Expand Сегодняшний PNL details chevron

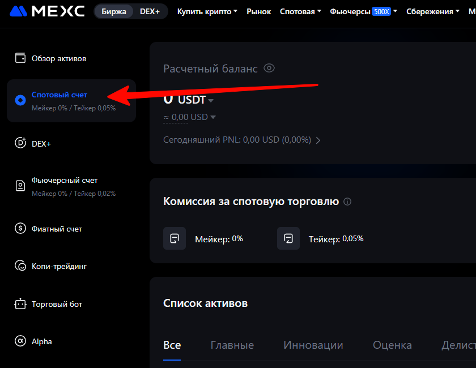[318, 140]
